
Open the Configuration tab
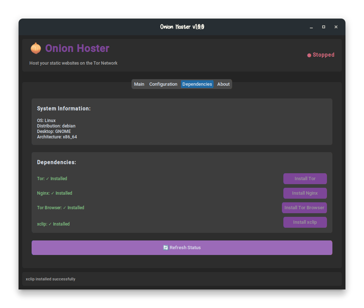coord(163,84)
